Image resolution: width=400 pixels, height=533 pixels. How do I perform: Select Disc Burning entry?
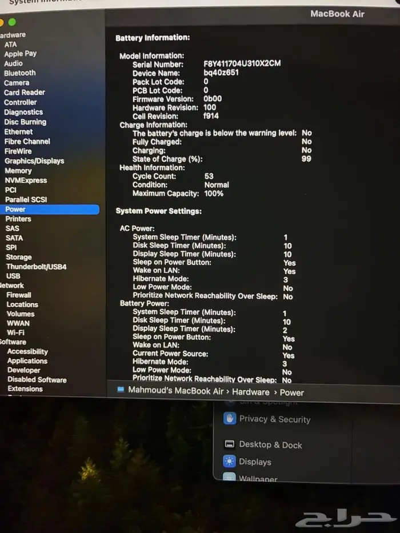tap(25, 122)
